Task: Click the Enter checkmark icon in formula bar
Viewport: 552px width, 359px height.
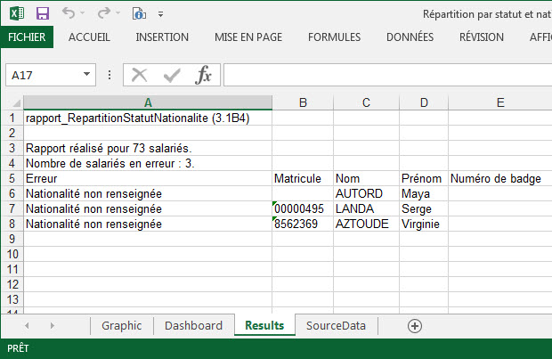Action: click(x=172, y=75)
